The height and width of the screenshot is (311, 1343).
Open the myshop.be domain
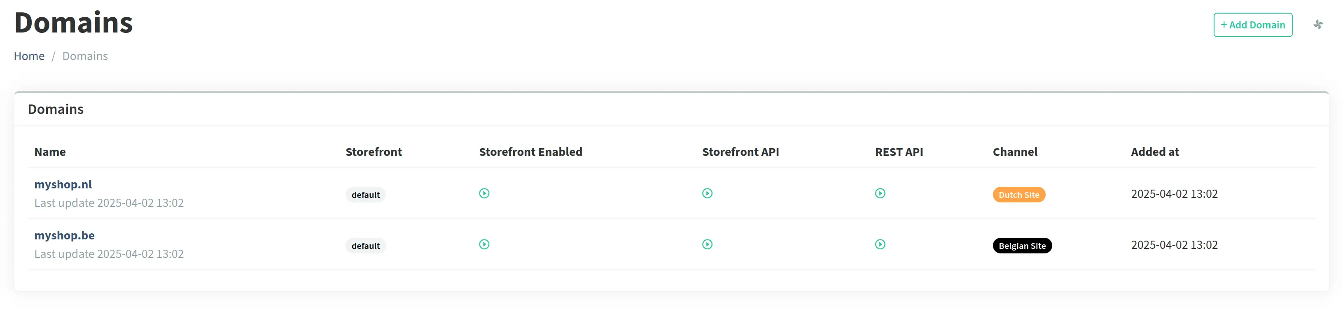click(64, 235)
